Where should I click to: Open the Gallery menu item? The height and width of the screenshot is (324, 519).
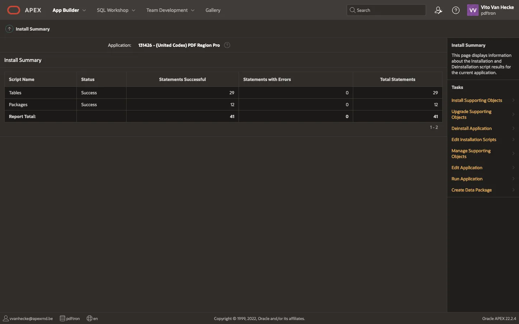(213, 10)
